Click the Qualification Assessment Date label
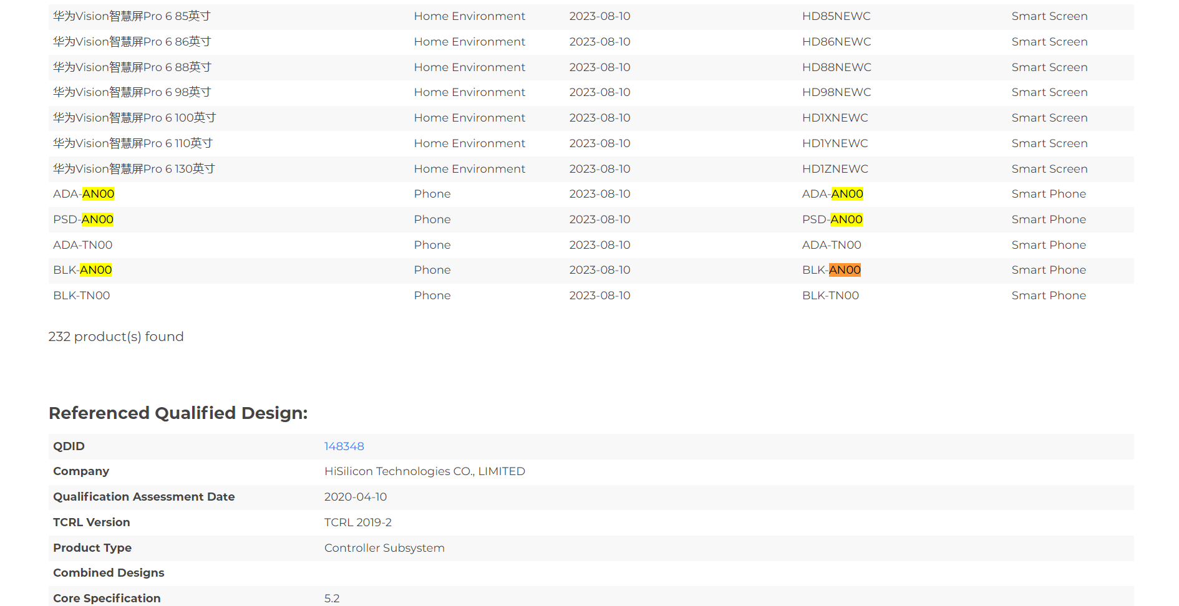 tap(143, 497)
